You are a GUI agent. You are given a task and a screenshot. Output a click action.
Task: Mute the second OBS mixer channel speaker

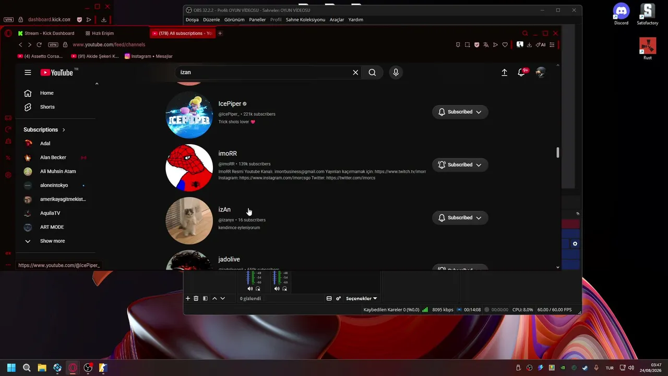[x=277, y=289]
